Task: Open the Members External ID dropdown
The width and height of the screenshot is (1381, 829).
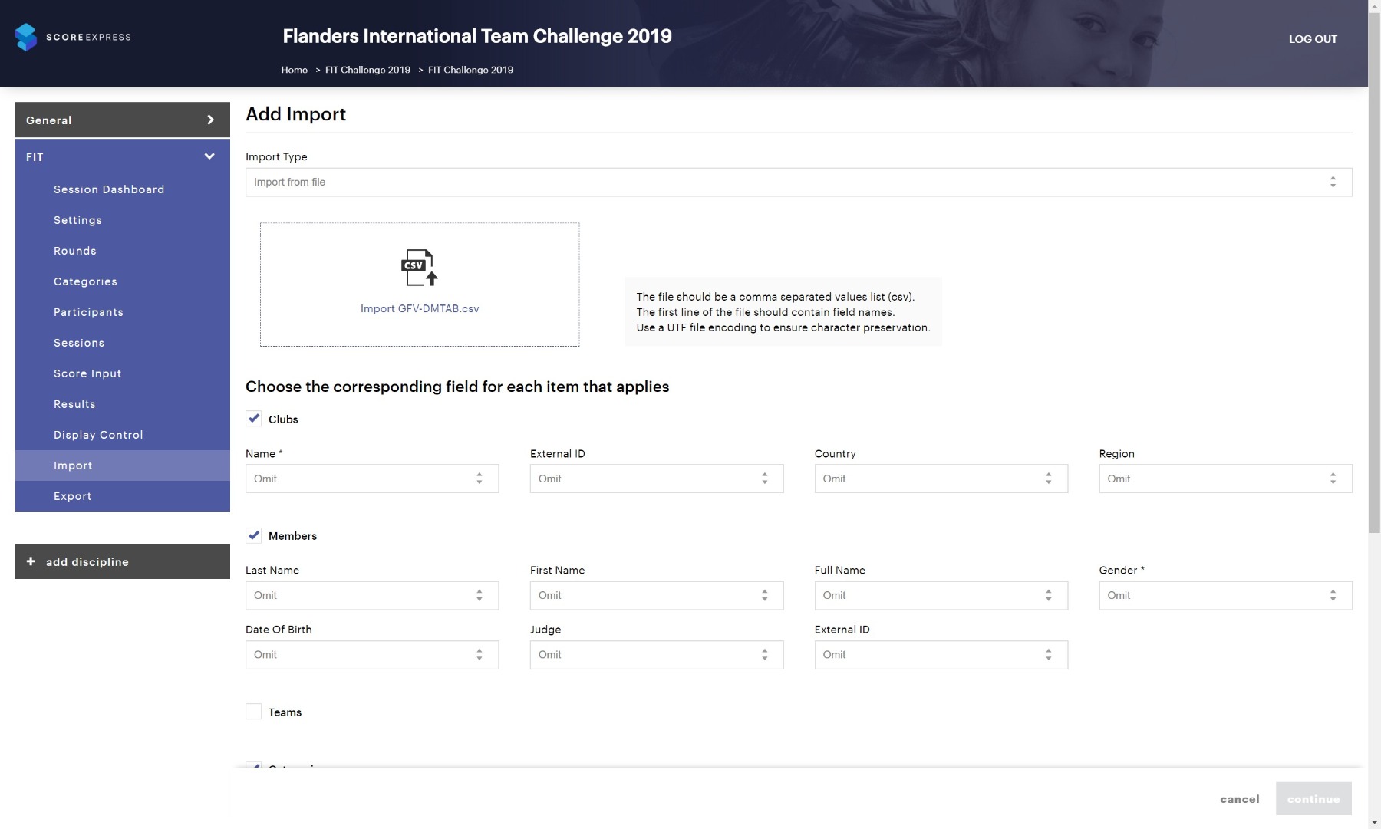Action: (941, 654)
